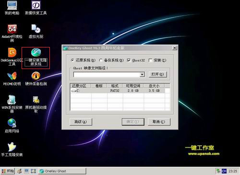Open the PECMD说明 desktop icon

12,79
